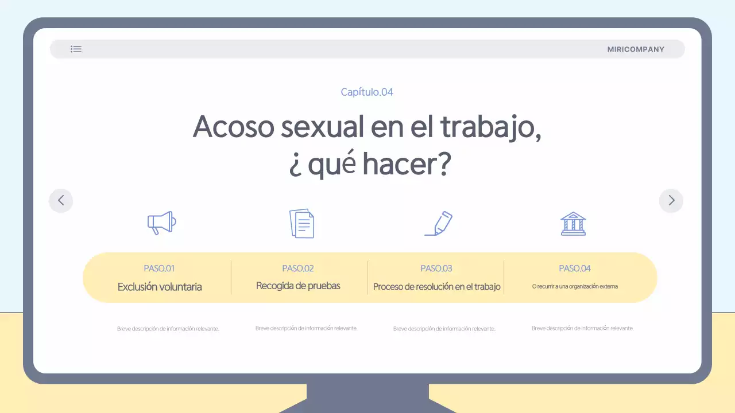
Task: Open the PASO.03 step label
Action: tap(436, 268)
